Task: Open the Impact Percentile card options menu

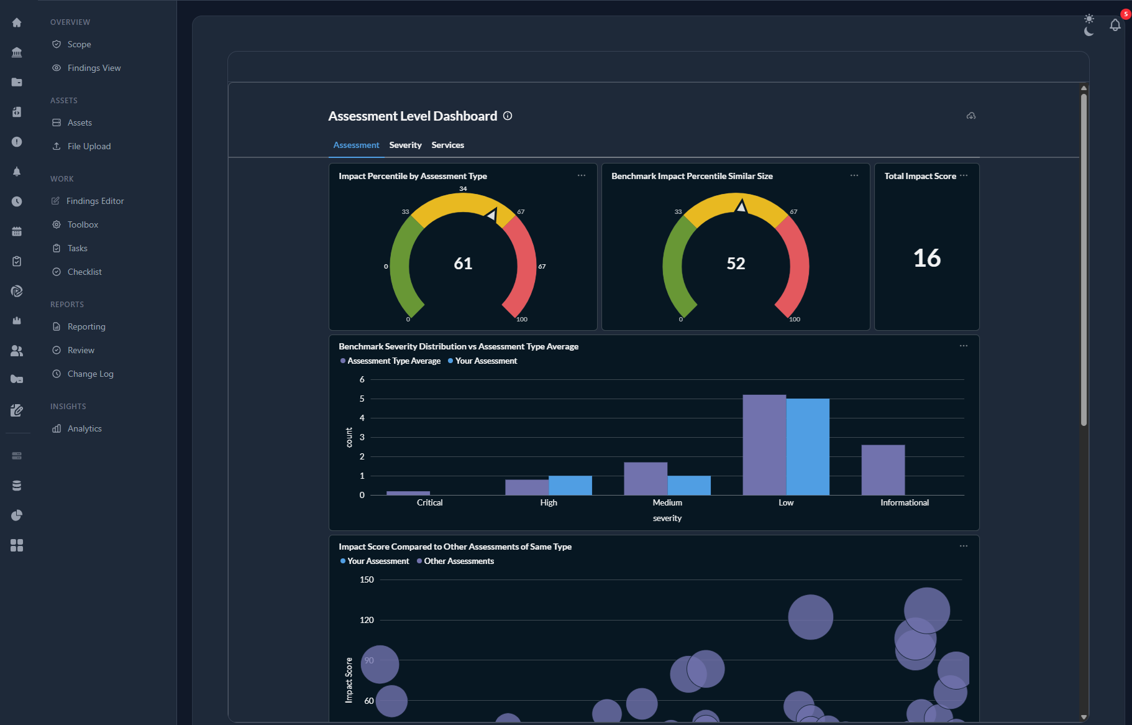Action: tap(582, 175)
